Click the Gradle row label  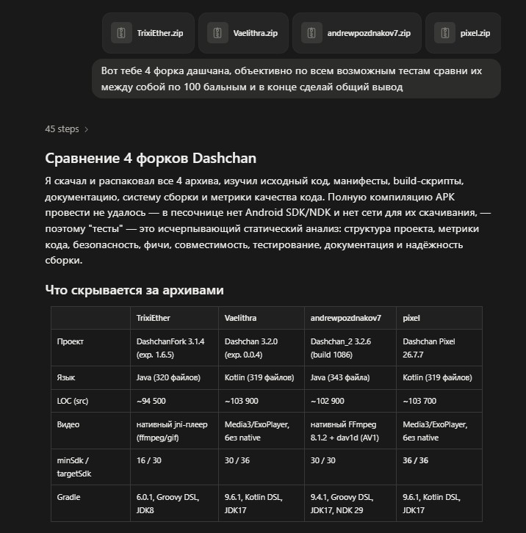click(69, 497)
